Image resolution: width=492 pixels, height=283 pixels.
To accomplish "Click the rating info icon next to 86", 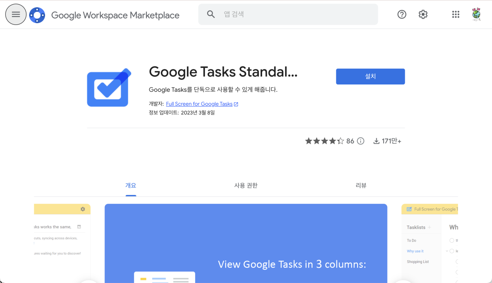I will (x=361, y=141).
